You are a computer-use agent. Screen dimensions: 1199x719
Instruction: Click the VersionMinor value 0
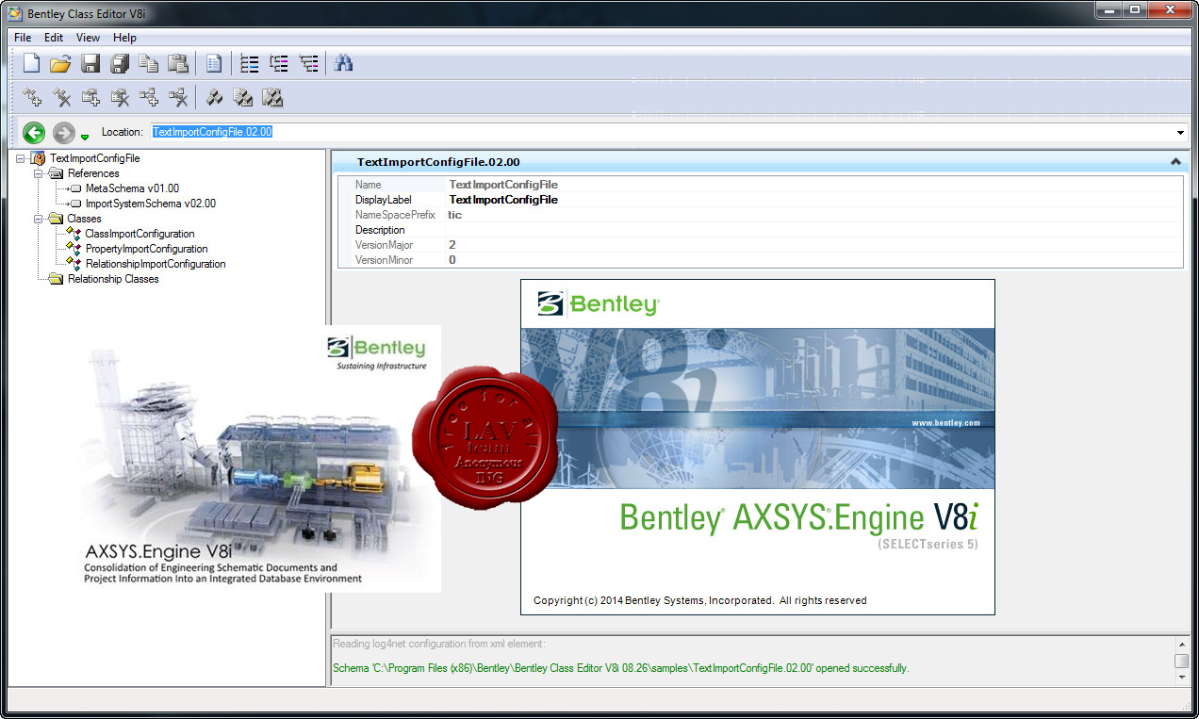coord(452,260)
